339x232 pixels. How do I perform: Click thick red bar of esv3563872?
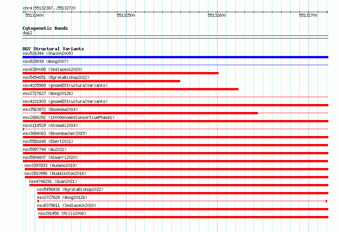point(149,113)
